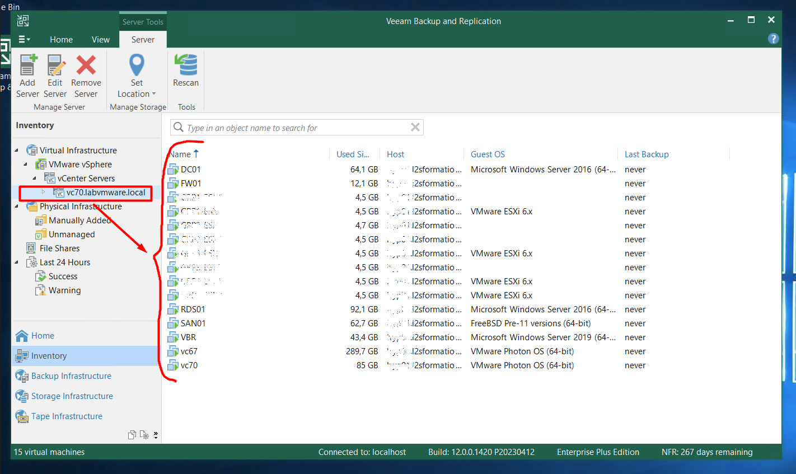
Task: Collapse the Last 24 Hours tree node
Action: [16, 262]
